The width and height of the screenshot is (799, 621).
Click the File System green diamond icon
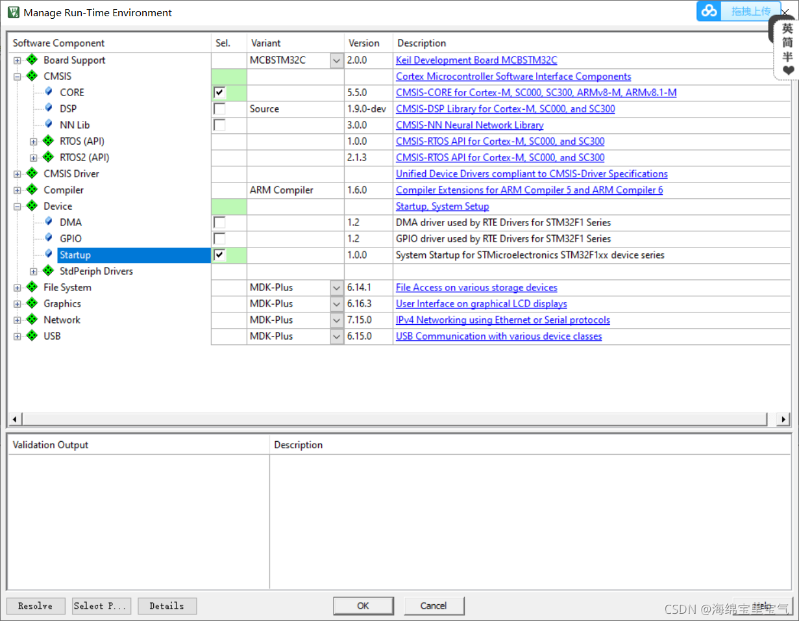click(32, 287)
